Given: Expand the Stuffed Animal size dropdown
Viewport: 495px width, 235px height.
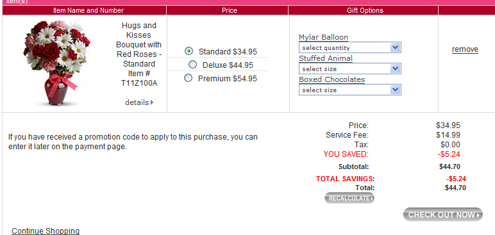Looking at the screenshot, I should [350, 69].
